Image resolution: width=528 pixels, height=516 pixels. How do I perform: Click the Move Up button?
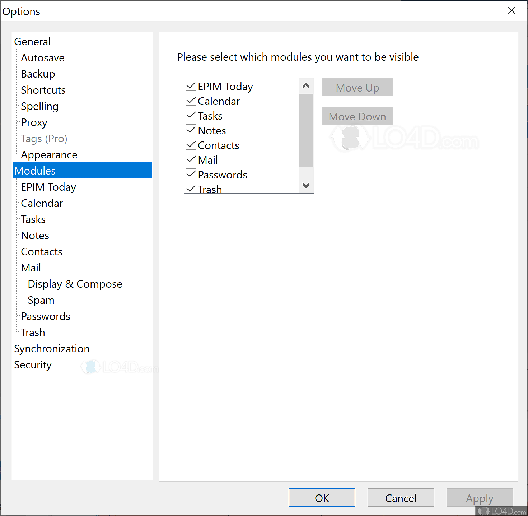[357, 87]
